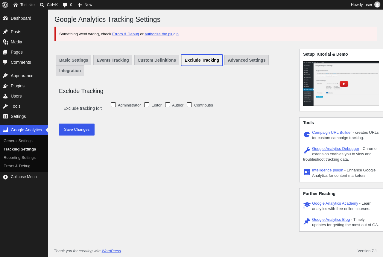Image resolution: width=383 pixels, height=257 pixels.
Task: Switch to the Integration tab
Action: (x=70, y=71)
